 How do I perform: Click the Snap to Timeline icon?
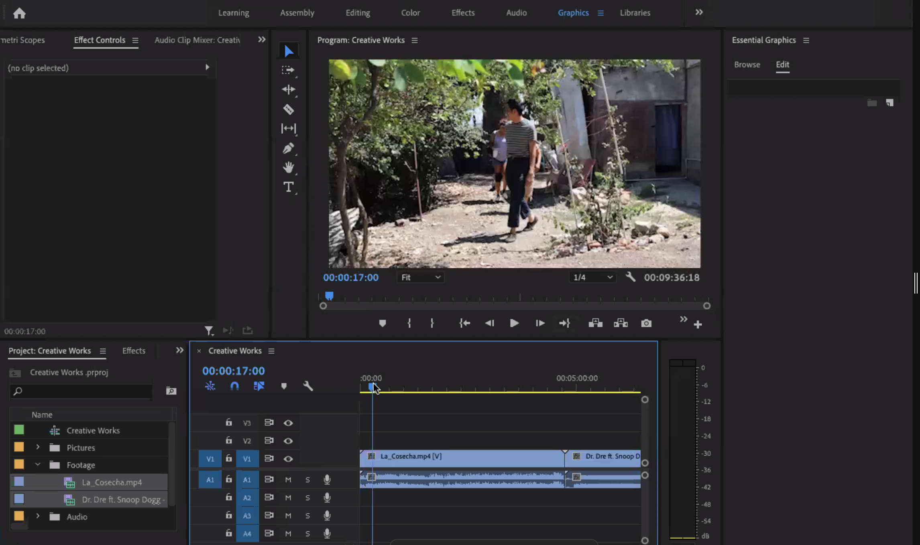coord(234,386)
